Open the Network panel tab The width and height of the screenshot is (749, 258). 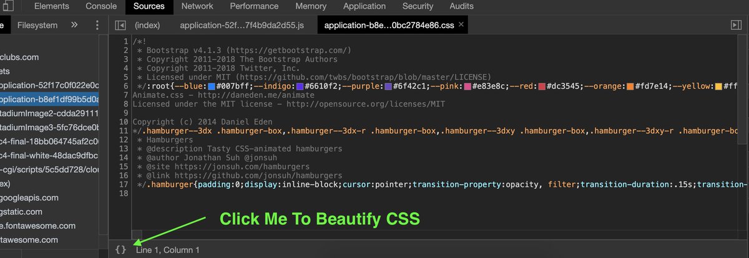pos(197,6)
